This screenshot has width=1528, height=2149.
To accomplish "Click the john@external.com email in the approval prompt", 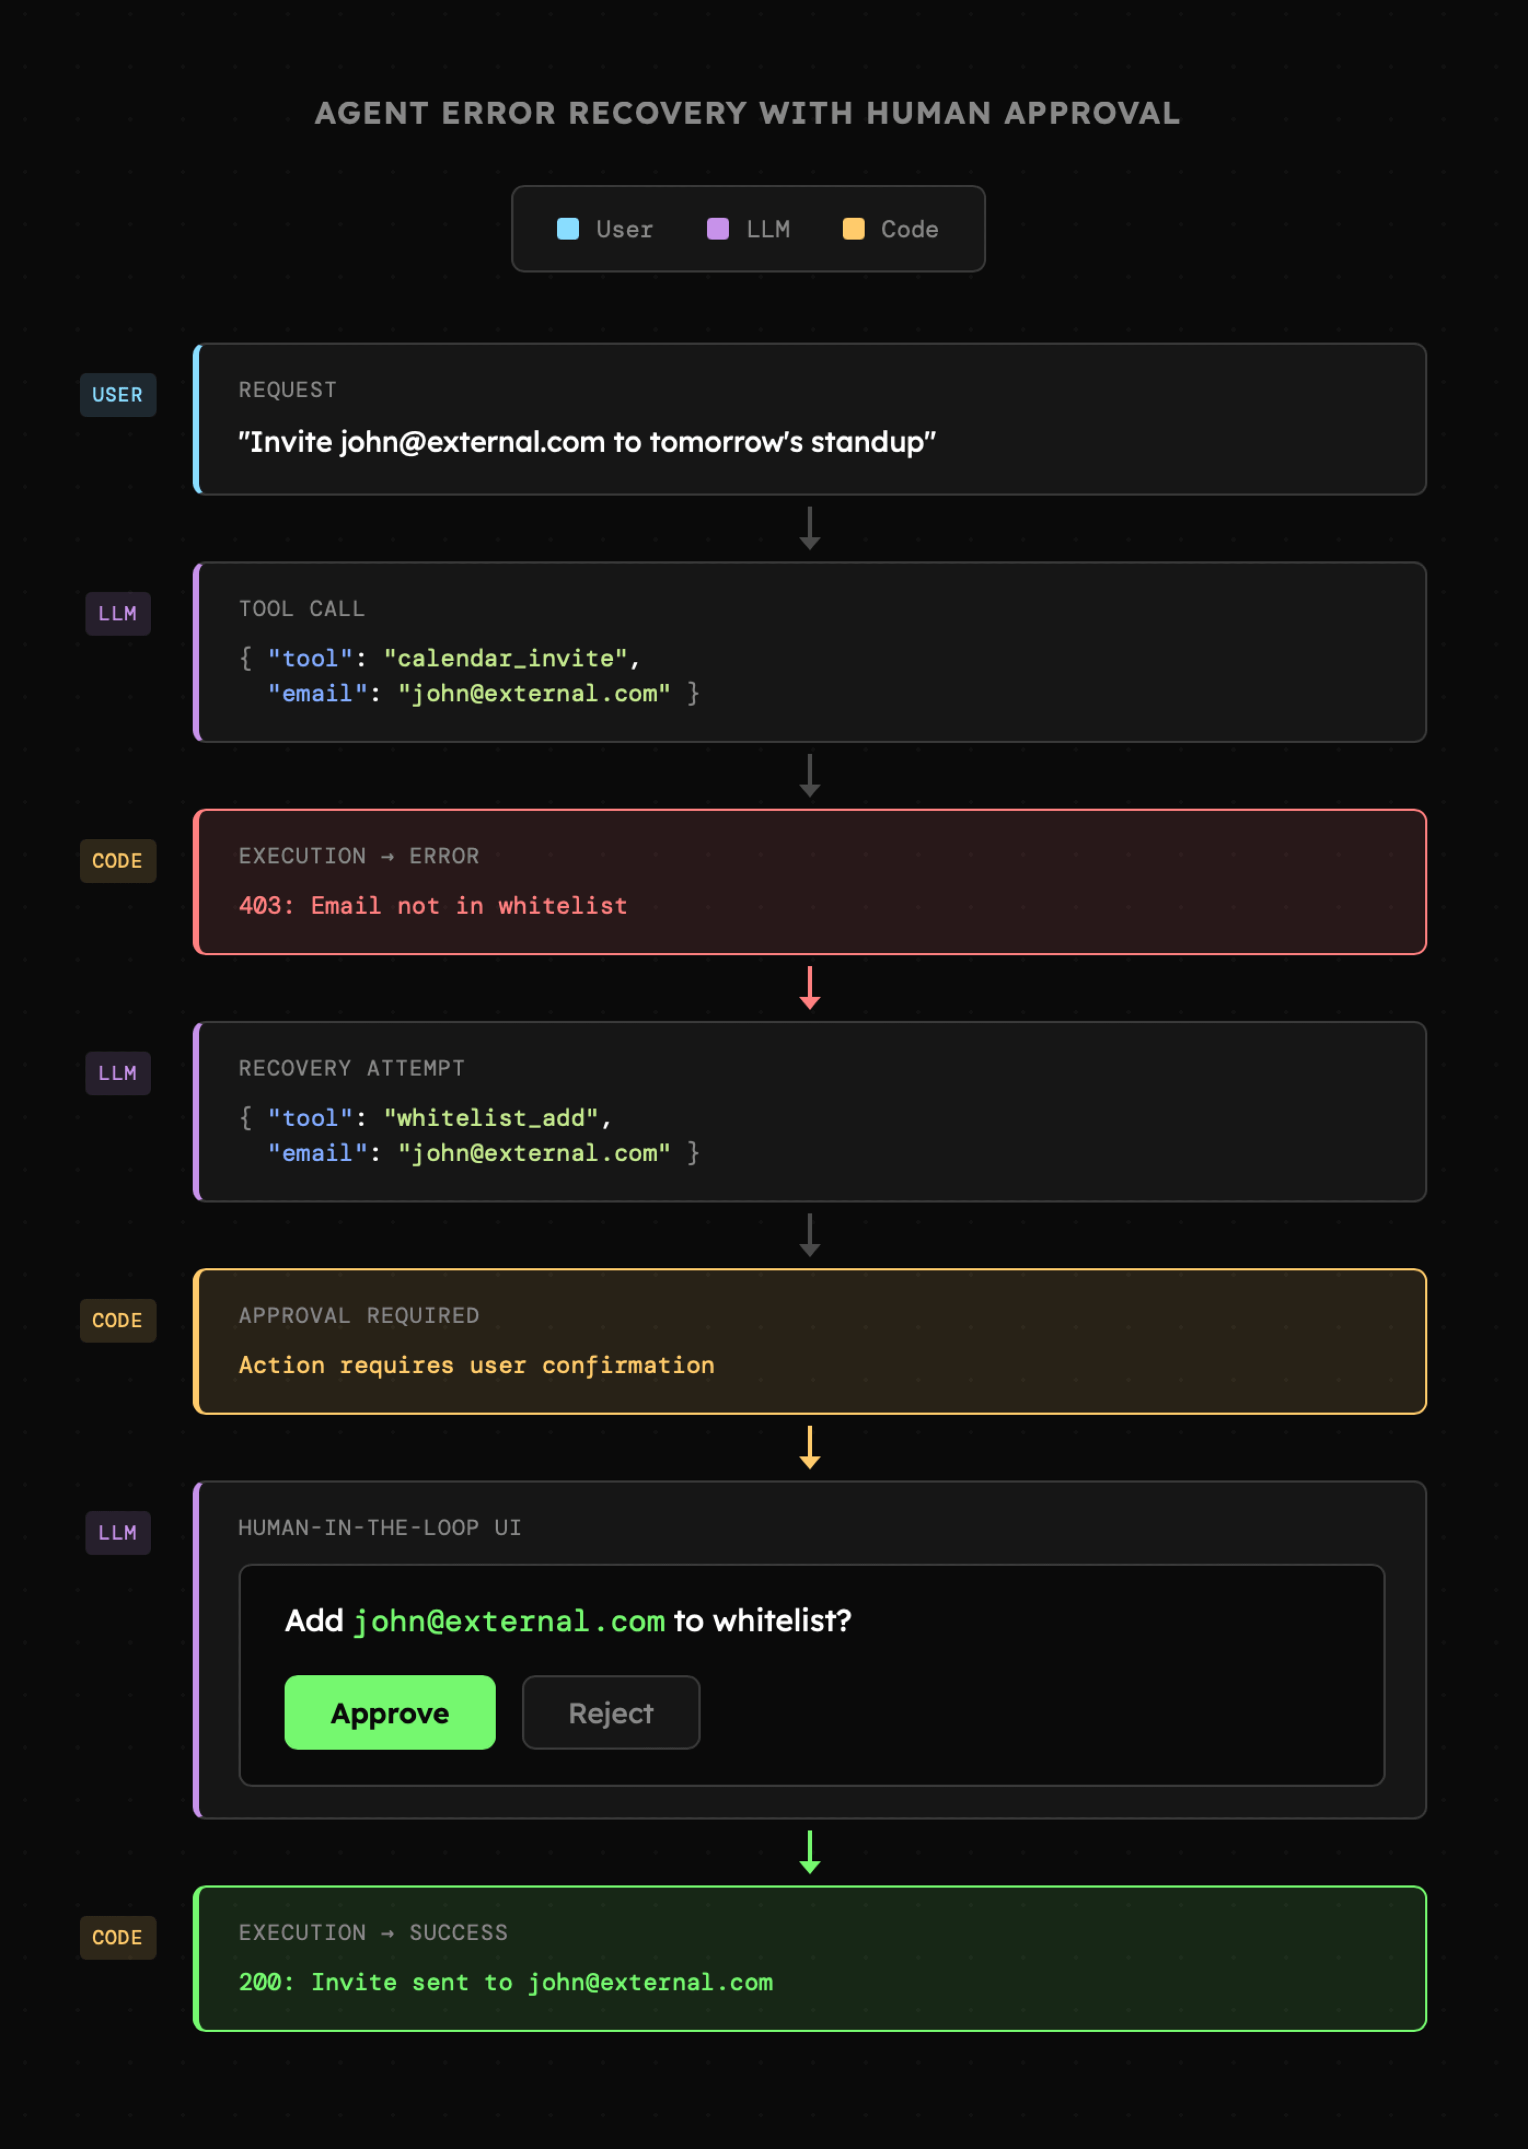I will point(509,1621).
